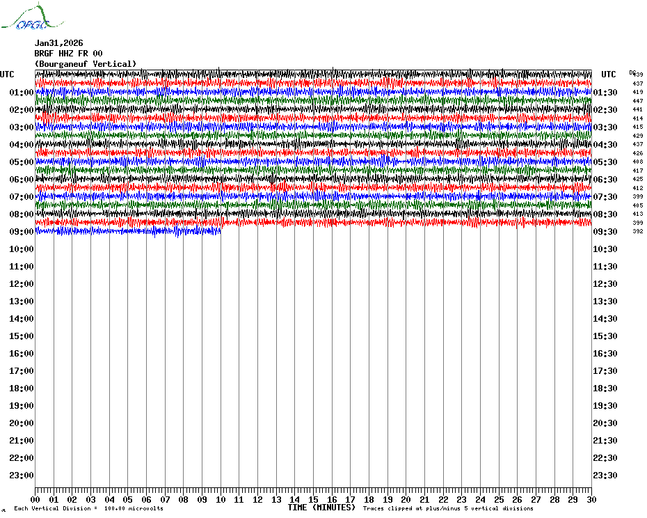Viewport: 647px width, 518px height.
Task: Click the 15:30 half-hour label
Action: point(605,336)
